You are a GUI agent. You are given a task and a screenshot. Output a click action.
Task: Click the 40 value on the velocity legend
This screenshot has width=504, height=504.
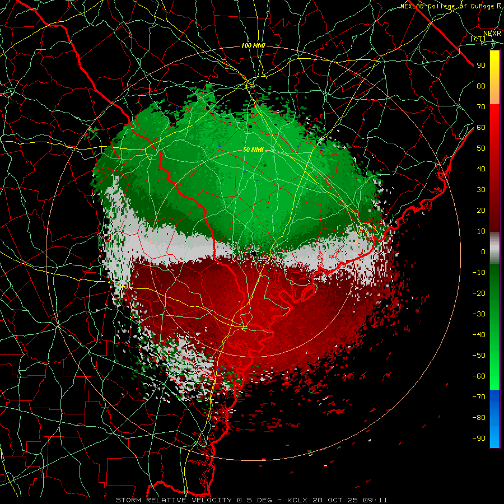[481, 169]
